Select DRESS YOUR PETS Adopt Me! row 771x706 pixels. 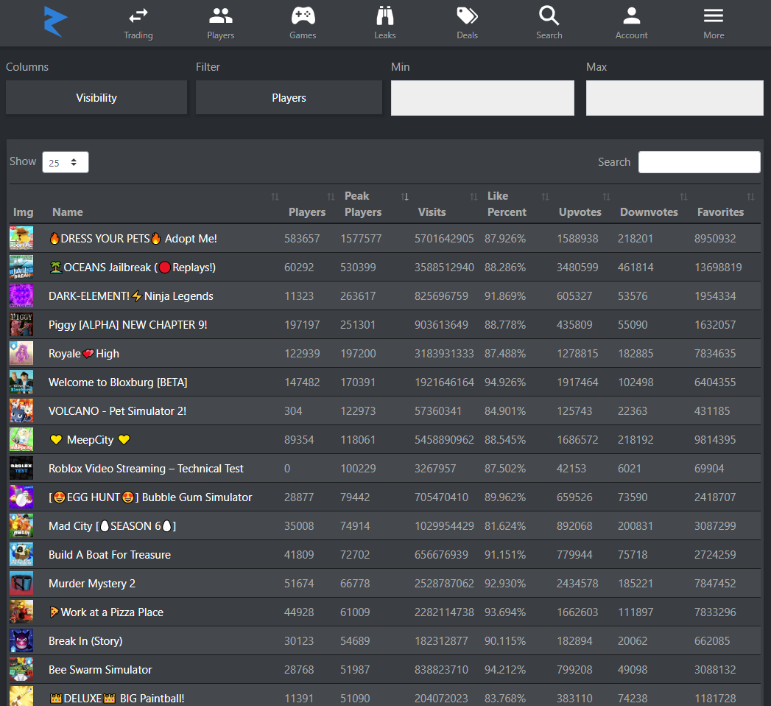pos(385,239)
